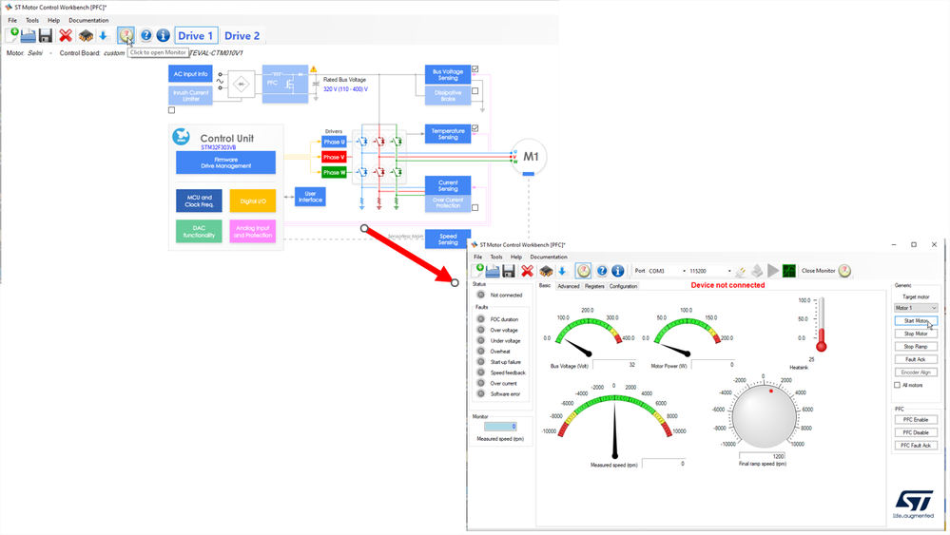The image size is (950, 535).
Task: Open the DAC functionality block
Action: (x=199, y=231)
